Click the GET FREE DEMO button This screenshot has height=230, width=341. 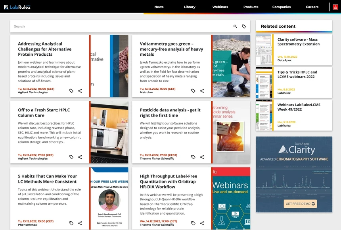click(300, 204)
